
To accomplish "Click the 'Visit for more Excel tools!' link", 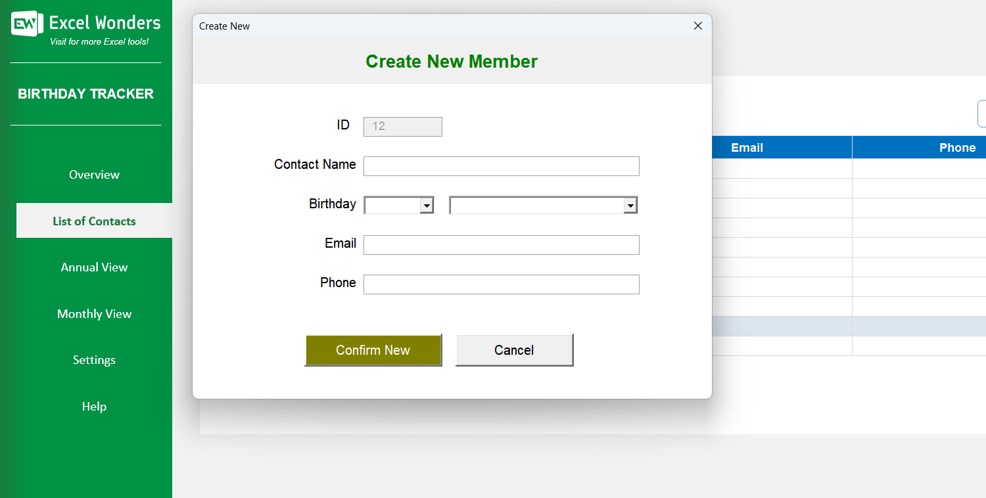I will (x=99, y=42).
